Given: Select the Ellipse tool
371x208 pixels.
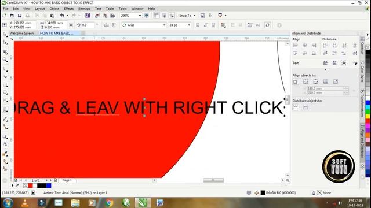Looking at the screenshot, I should coord(5,92).
